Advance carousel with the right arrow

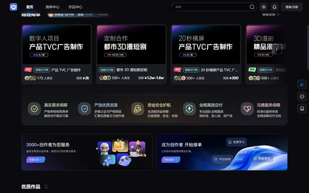(x=277, y=49)
